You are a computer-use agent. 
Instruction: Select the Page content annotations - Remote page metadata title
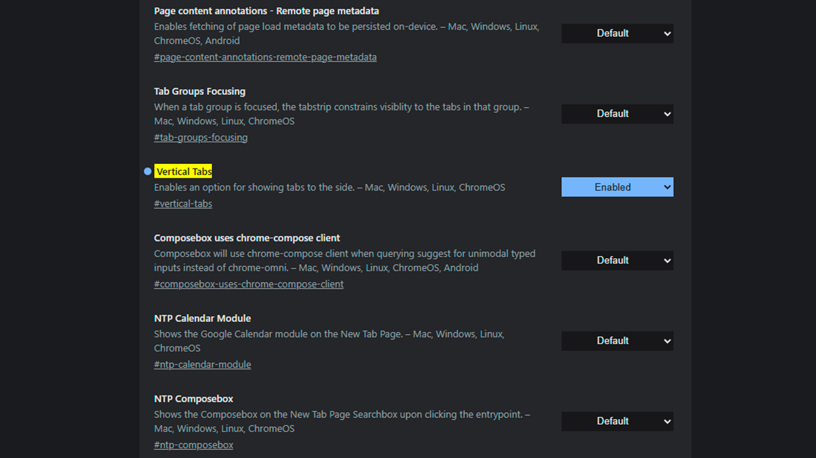266,10
